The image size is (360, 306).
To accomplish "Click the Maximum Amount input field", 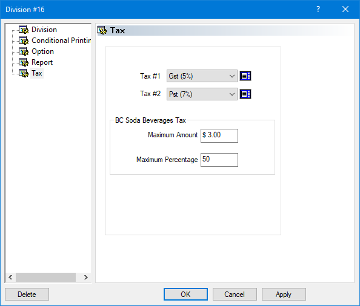I will (219, 135).
